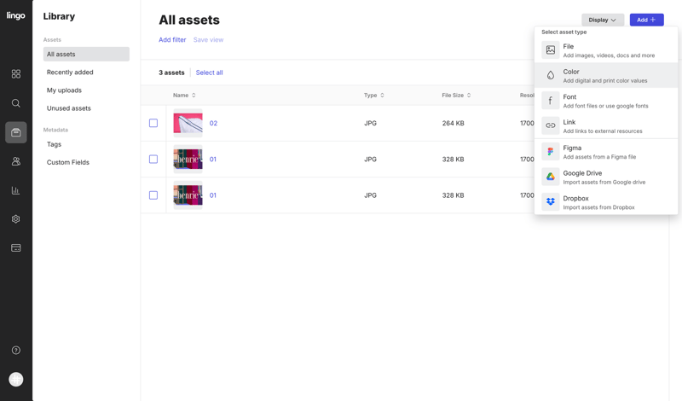Image resolution: width=682 pixels, height=401 pixels.
Task: Choose Font asset type label
Action: click(x=569, y=96)
